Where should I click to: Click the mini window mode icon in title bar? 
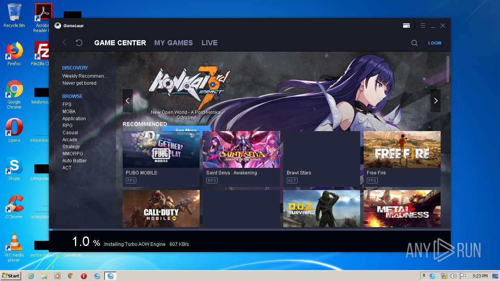pyautogui.click(x=406, y=25)
